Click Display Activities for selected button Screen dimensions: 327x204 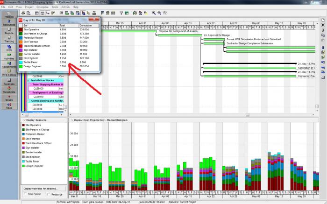coord(44,189)
